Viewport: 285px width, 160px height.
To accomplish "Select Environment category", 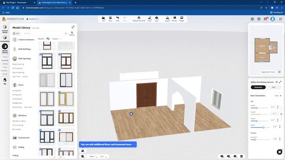I will click(21, 138).
